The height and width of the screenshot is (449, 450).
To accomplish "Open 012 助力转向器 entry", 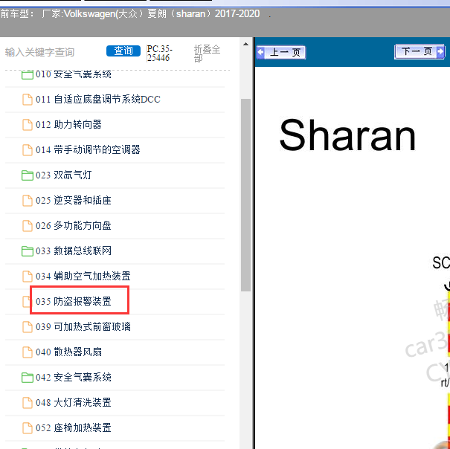I will tap(68, 124).
